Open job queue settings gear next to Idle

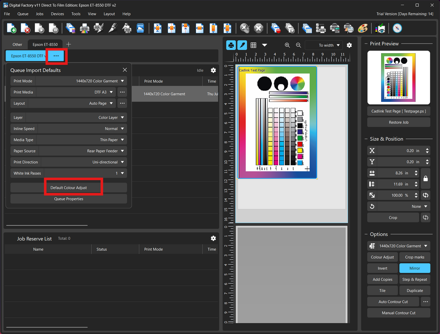point(213,70)
